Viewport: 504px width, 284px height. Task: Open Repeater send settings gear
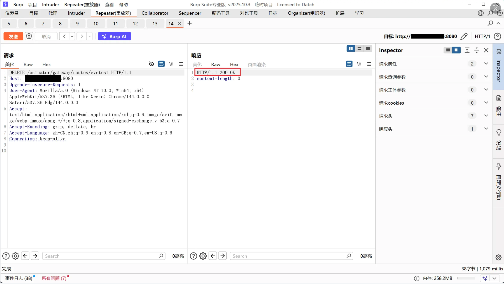pyautogui.click(x=29, y=36)
